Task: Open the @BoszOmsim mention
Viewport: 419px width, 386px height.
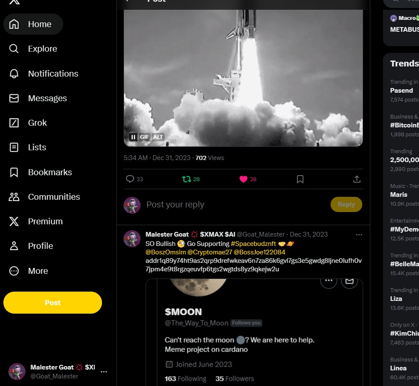Action: [x=165, y=252]
